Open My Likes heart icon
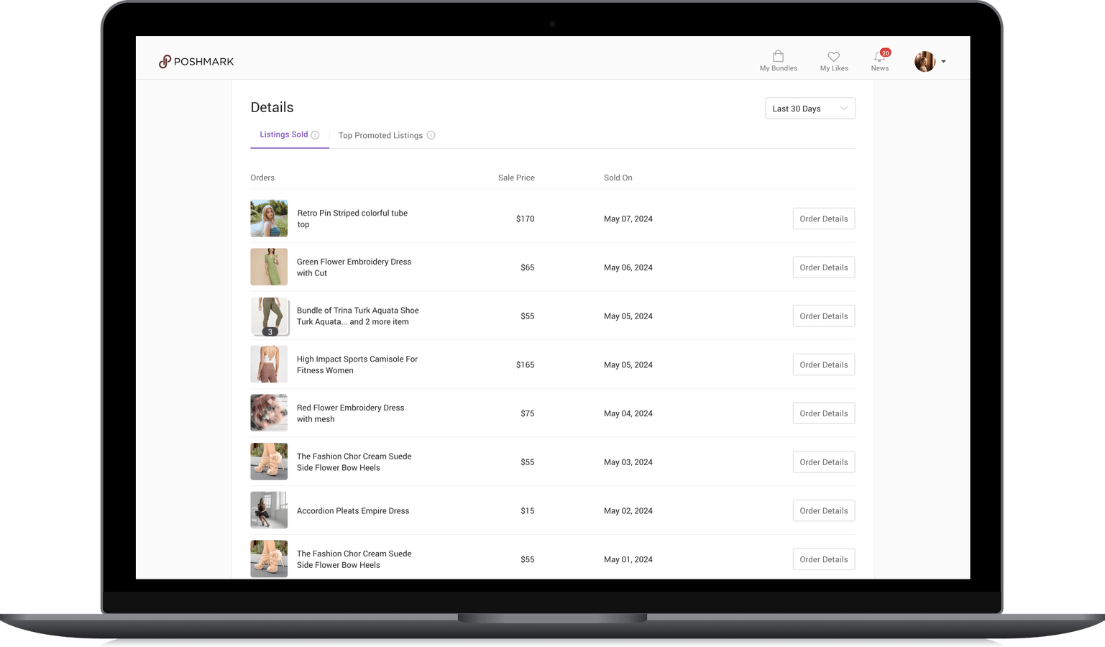 [833, 57]
